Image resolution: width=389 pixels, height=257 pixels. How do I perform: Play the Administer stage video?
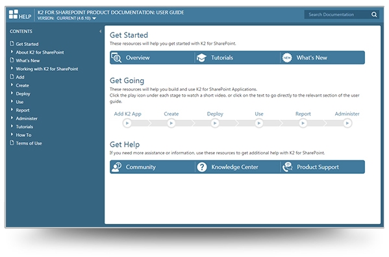coord(347,123)
